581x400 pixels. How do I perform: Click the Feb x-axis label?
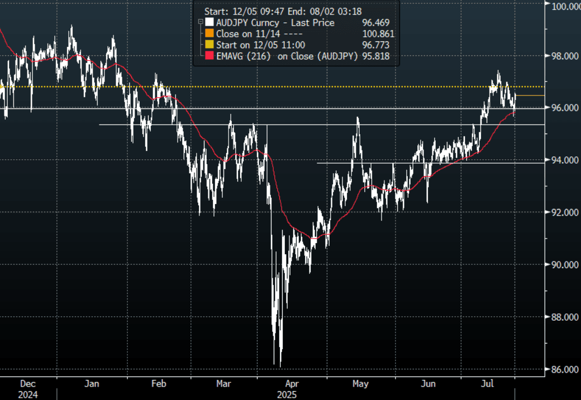[x=159, y=384]
